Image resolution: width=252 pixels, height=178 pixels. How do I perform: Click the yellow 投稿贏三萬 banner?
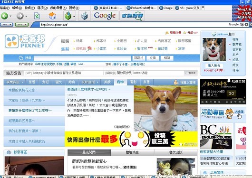[x=131, y=139]
